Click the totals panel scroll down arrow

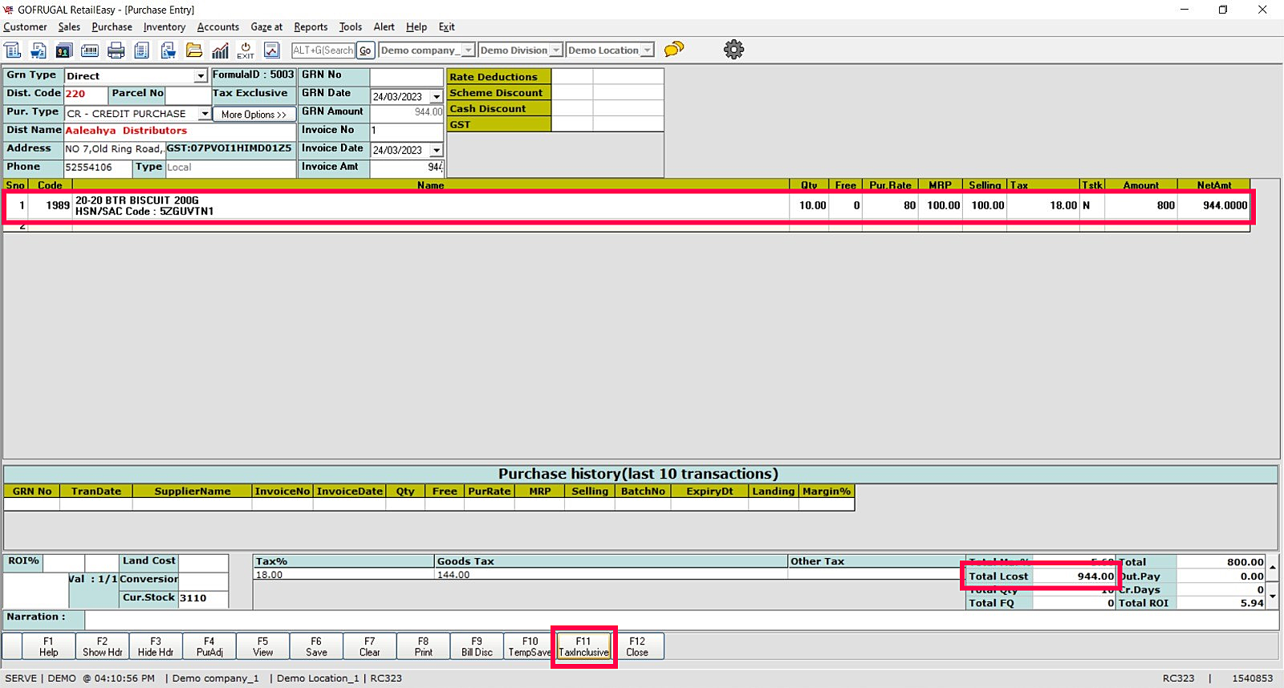click(x=1273, y=596)
